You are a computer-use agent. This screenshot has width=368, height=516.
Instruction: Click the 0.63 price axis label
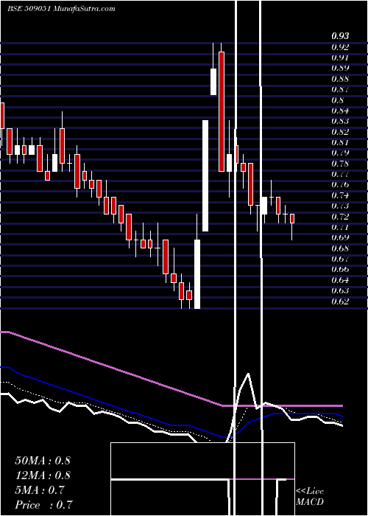pyautogui.click(x=340, y=290)
